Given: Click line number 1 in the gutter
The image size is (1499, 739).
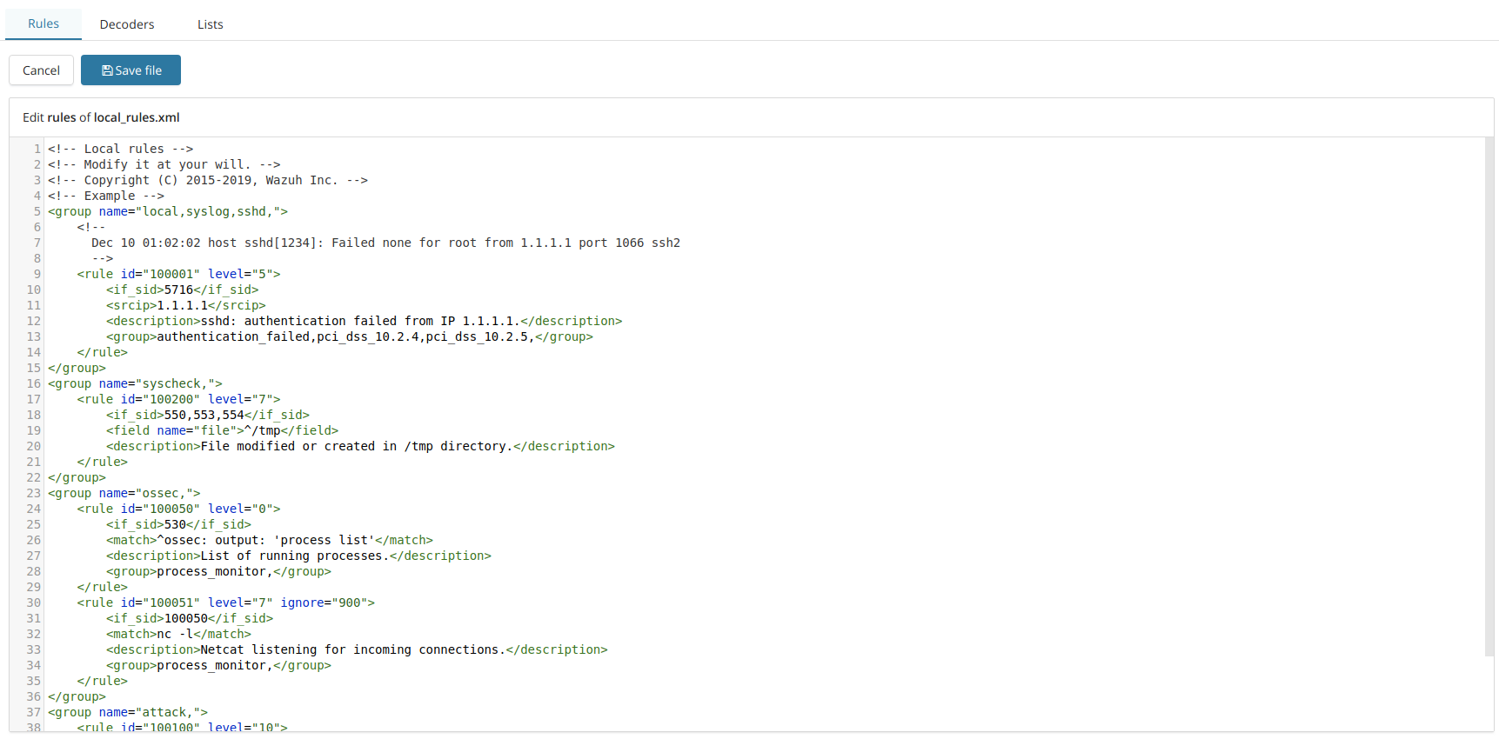Looking at the screenshot, I should click(37, 149).
